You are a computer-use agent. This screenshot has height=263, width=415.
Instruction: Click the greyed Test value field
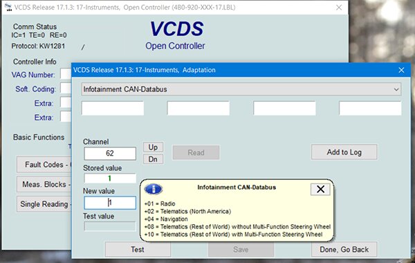click(110, 226)
